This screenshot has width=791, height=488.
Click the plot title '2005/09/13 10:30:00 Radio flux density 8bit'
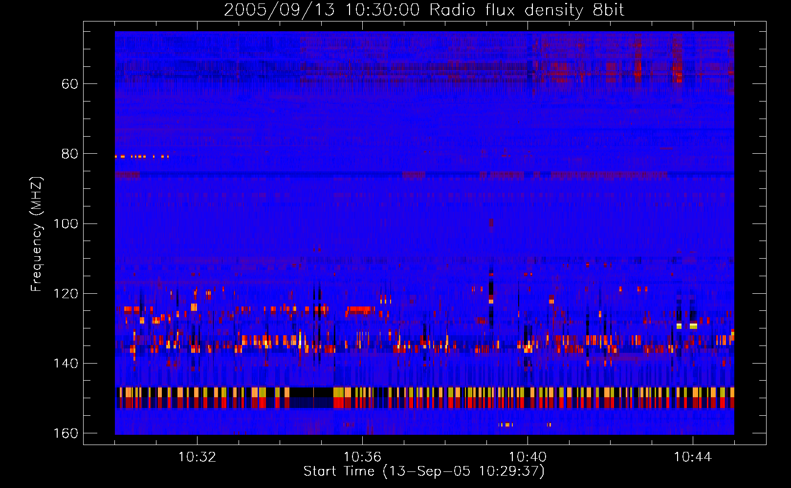point(424,10)
